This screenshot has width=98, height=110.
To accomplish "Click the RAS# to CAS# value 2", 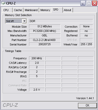I will click(x=37, y=67).
